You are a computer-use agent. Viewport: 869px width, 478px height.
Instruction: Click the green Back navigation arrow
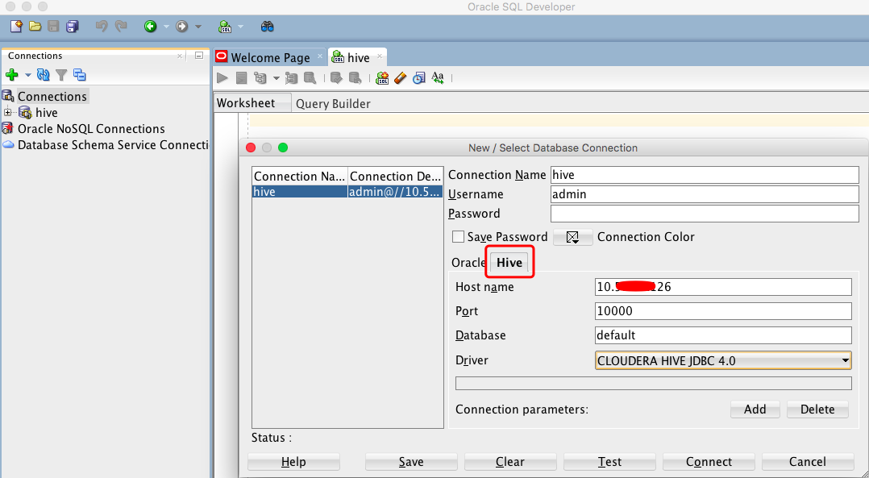150,26
